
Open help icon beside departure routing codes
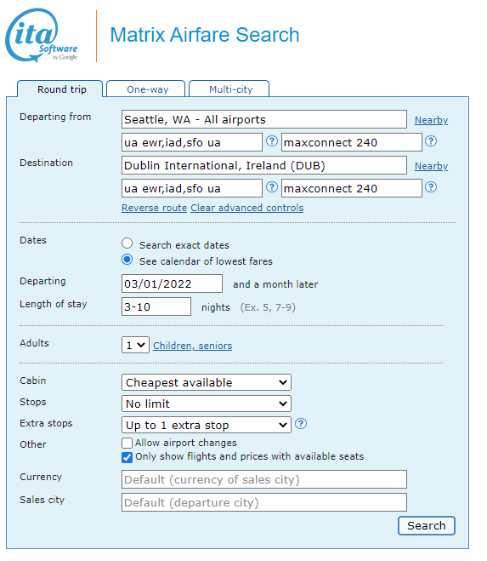coord(272,141)
